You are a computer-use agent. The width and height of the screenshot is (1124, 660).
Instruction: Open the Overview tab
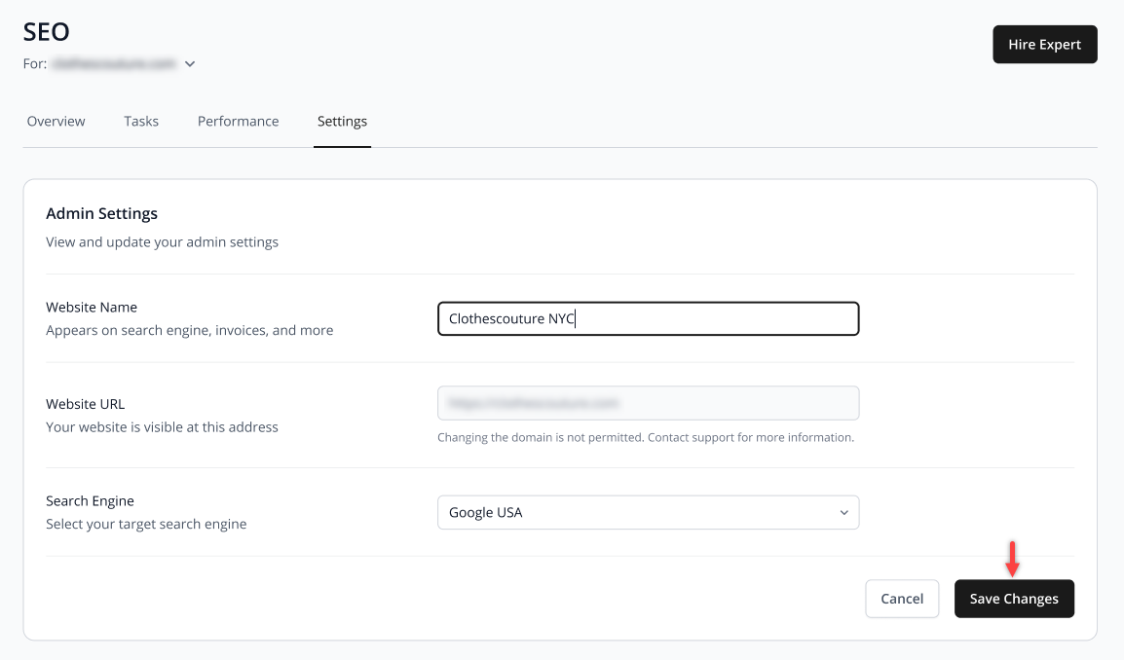(x=56, y=121)
